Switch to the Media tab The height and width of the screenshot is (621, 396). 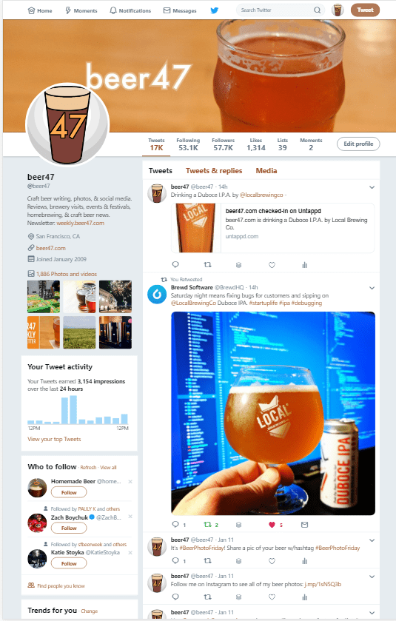(266, 171)
